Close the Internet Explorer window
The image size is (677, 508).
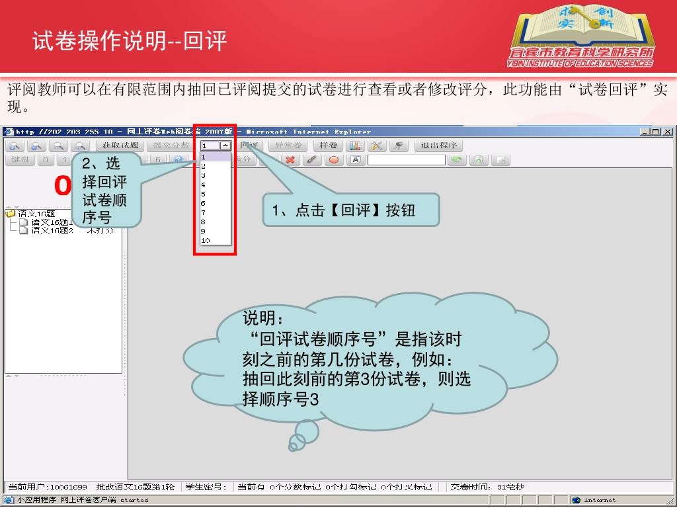click(x=668, y=132)
